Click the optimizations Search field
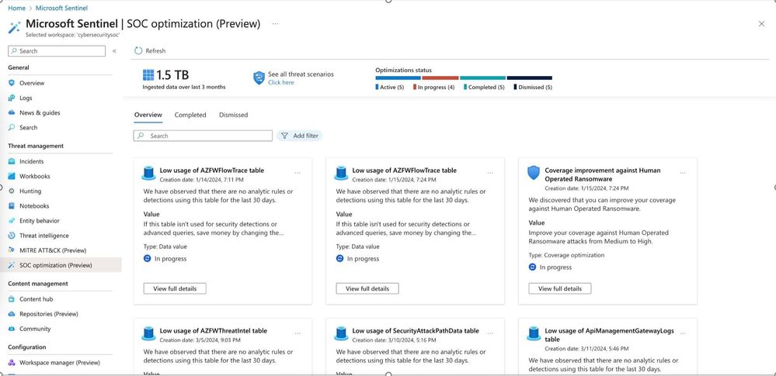Viewport: 776px width, 376px height. click(203, 136)
